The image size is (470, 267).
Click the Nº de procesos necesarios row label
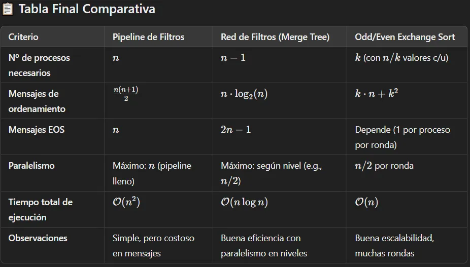(x=39, y=65)
